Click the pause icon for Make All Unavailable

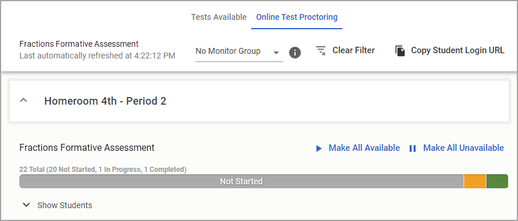click(413, 149)
